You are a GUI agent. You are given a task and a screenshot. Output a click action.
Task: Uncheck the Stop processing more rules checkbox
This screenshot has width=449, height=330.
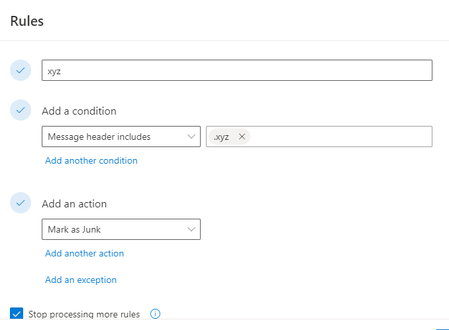(17, 314)
